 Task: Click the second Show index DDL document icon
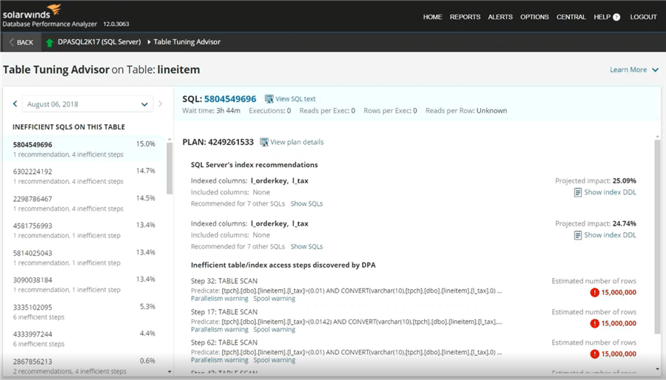tap(578, 236)
